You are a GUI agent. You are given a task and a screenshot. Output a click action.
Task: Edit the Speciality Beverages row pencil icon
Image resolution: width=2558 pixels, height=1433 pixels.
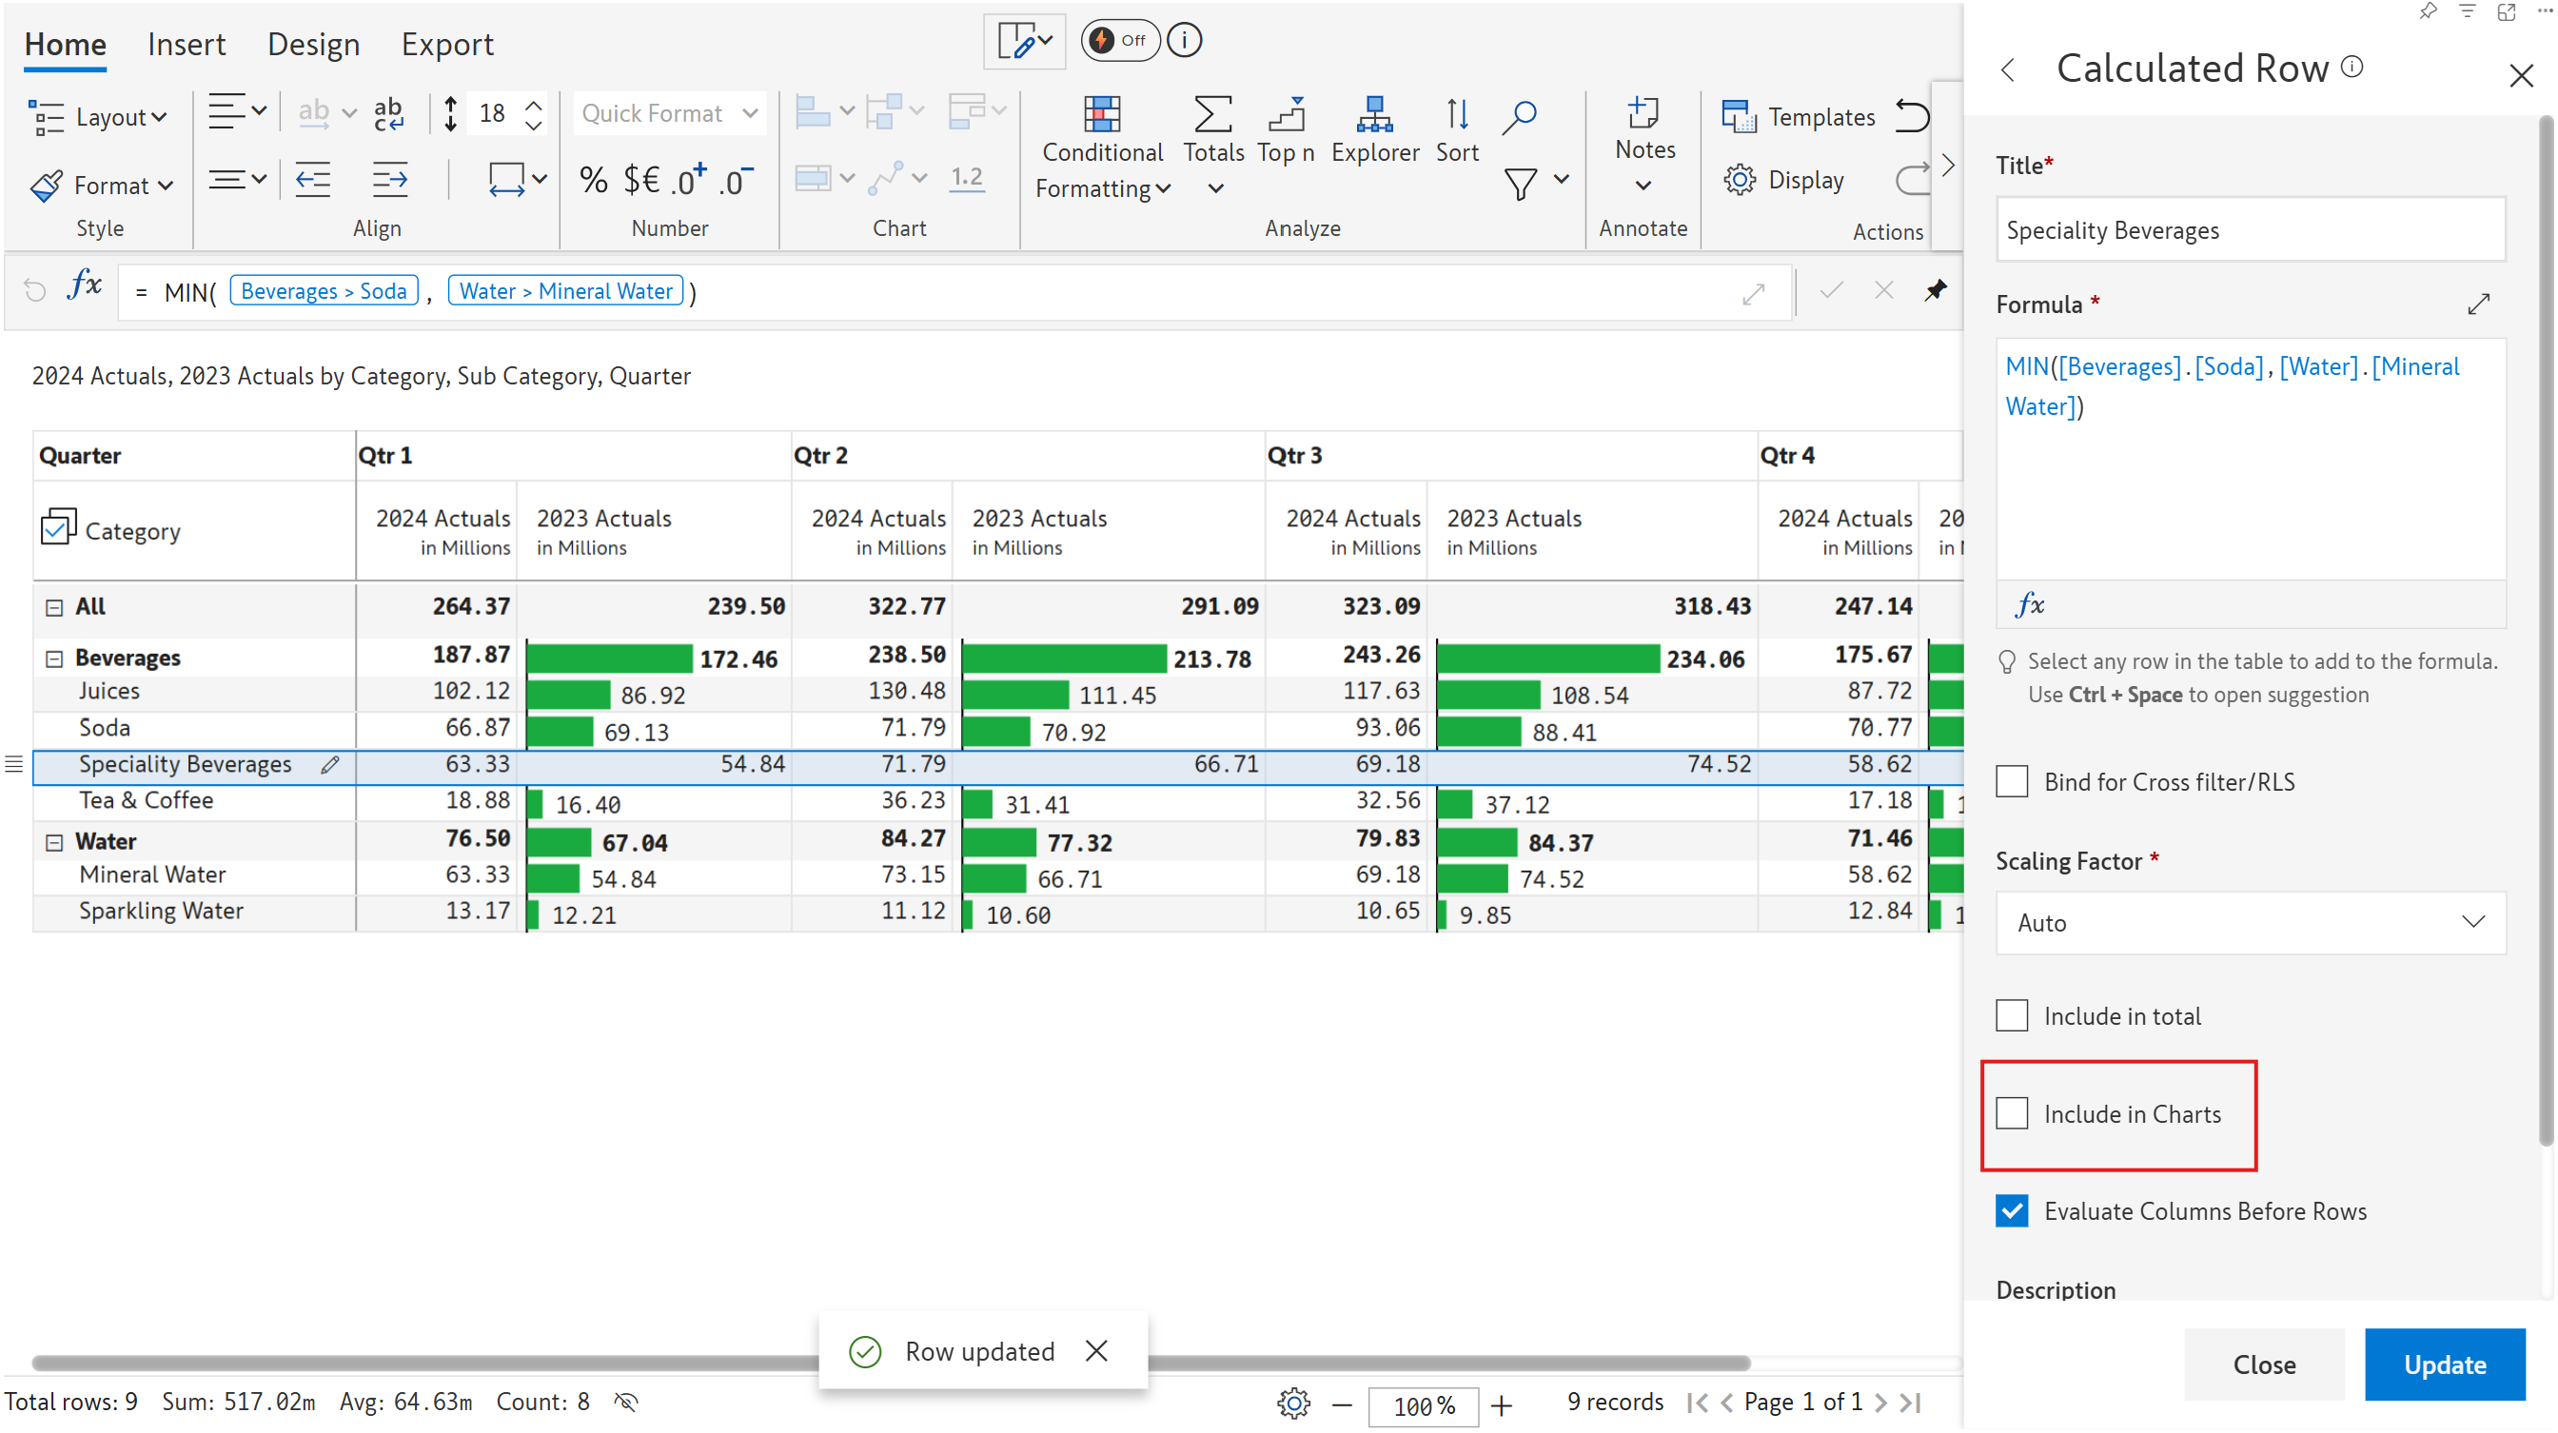[329, 764]
